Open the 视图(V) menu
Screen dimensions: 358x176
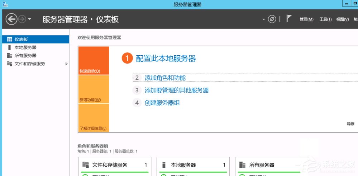pyautogui.click(x=342, y=19)
